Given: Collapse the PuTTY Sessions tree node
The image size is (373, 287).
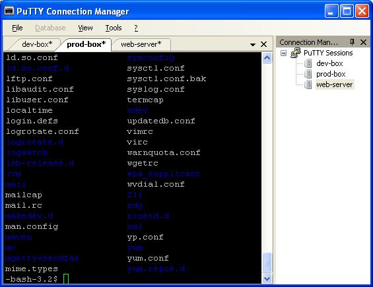Looking at the screenshot, I should click(x=283, y=53).
